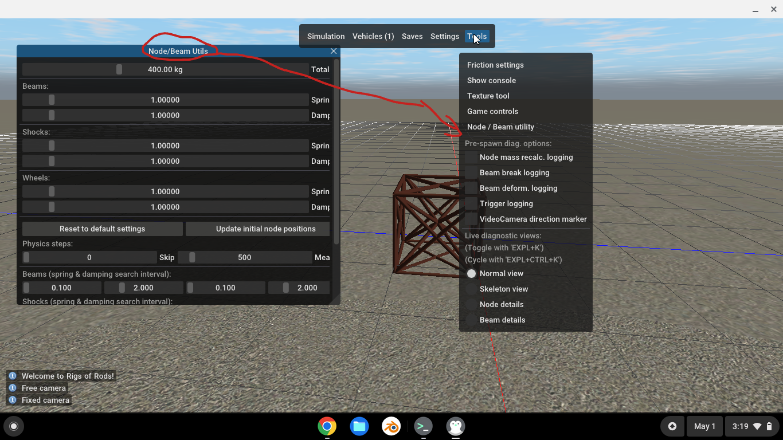Viewport: 783px width, 440px height.
Task: Open the system status area at 3:19
Action: (x=751, y=426)
